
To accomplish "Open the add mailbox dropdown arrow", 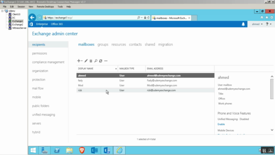I will click(82, 61).
